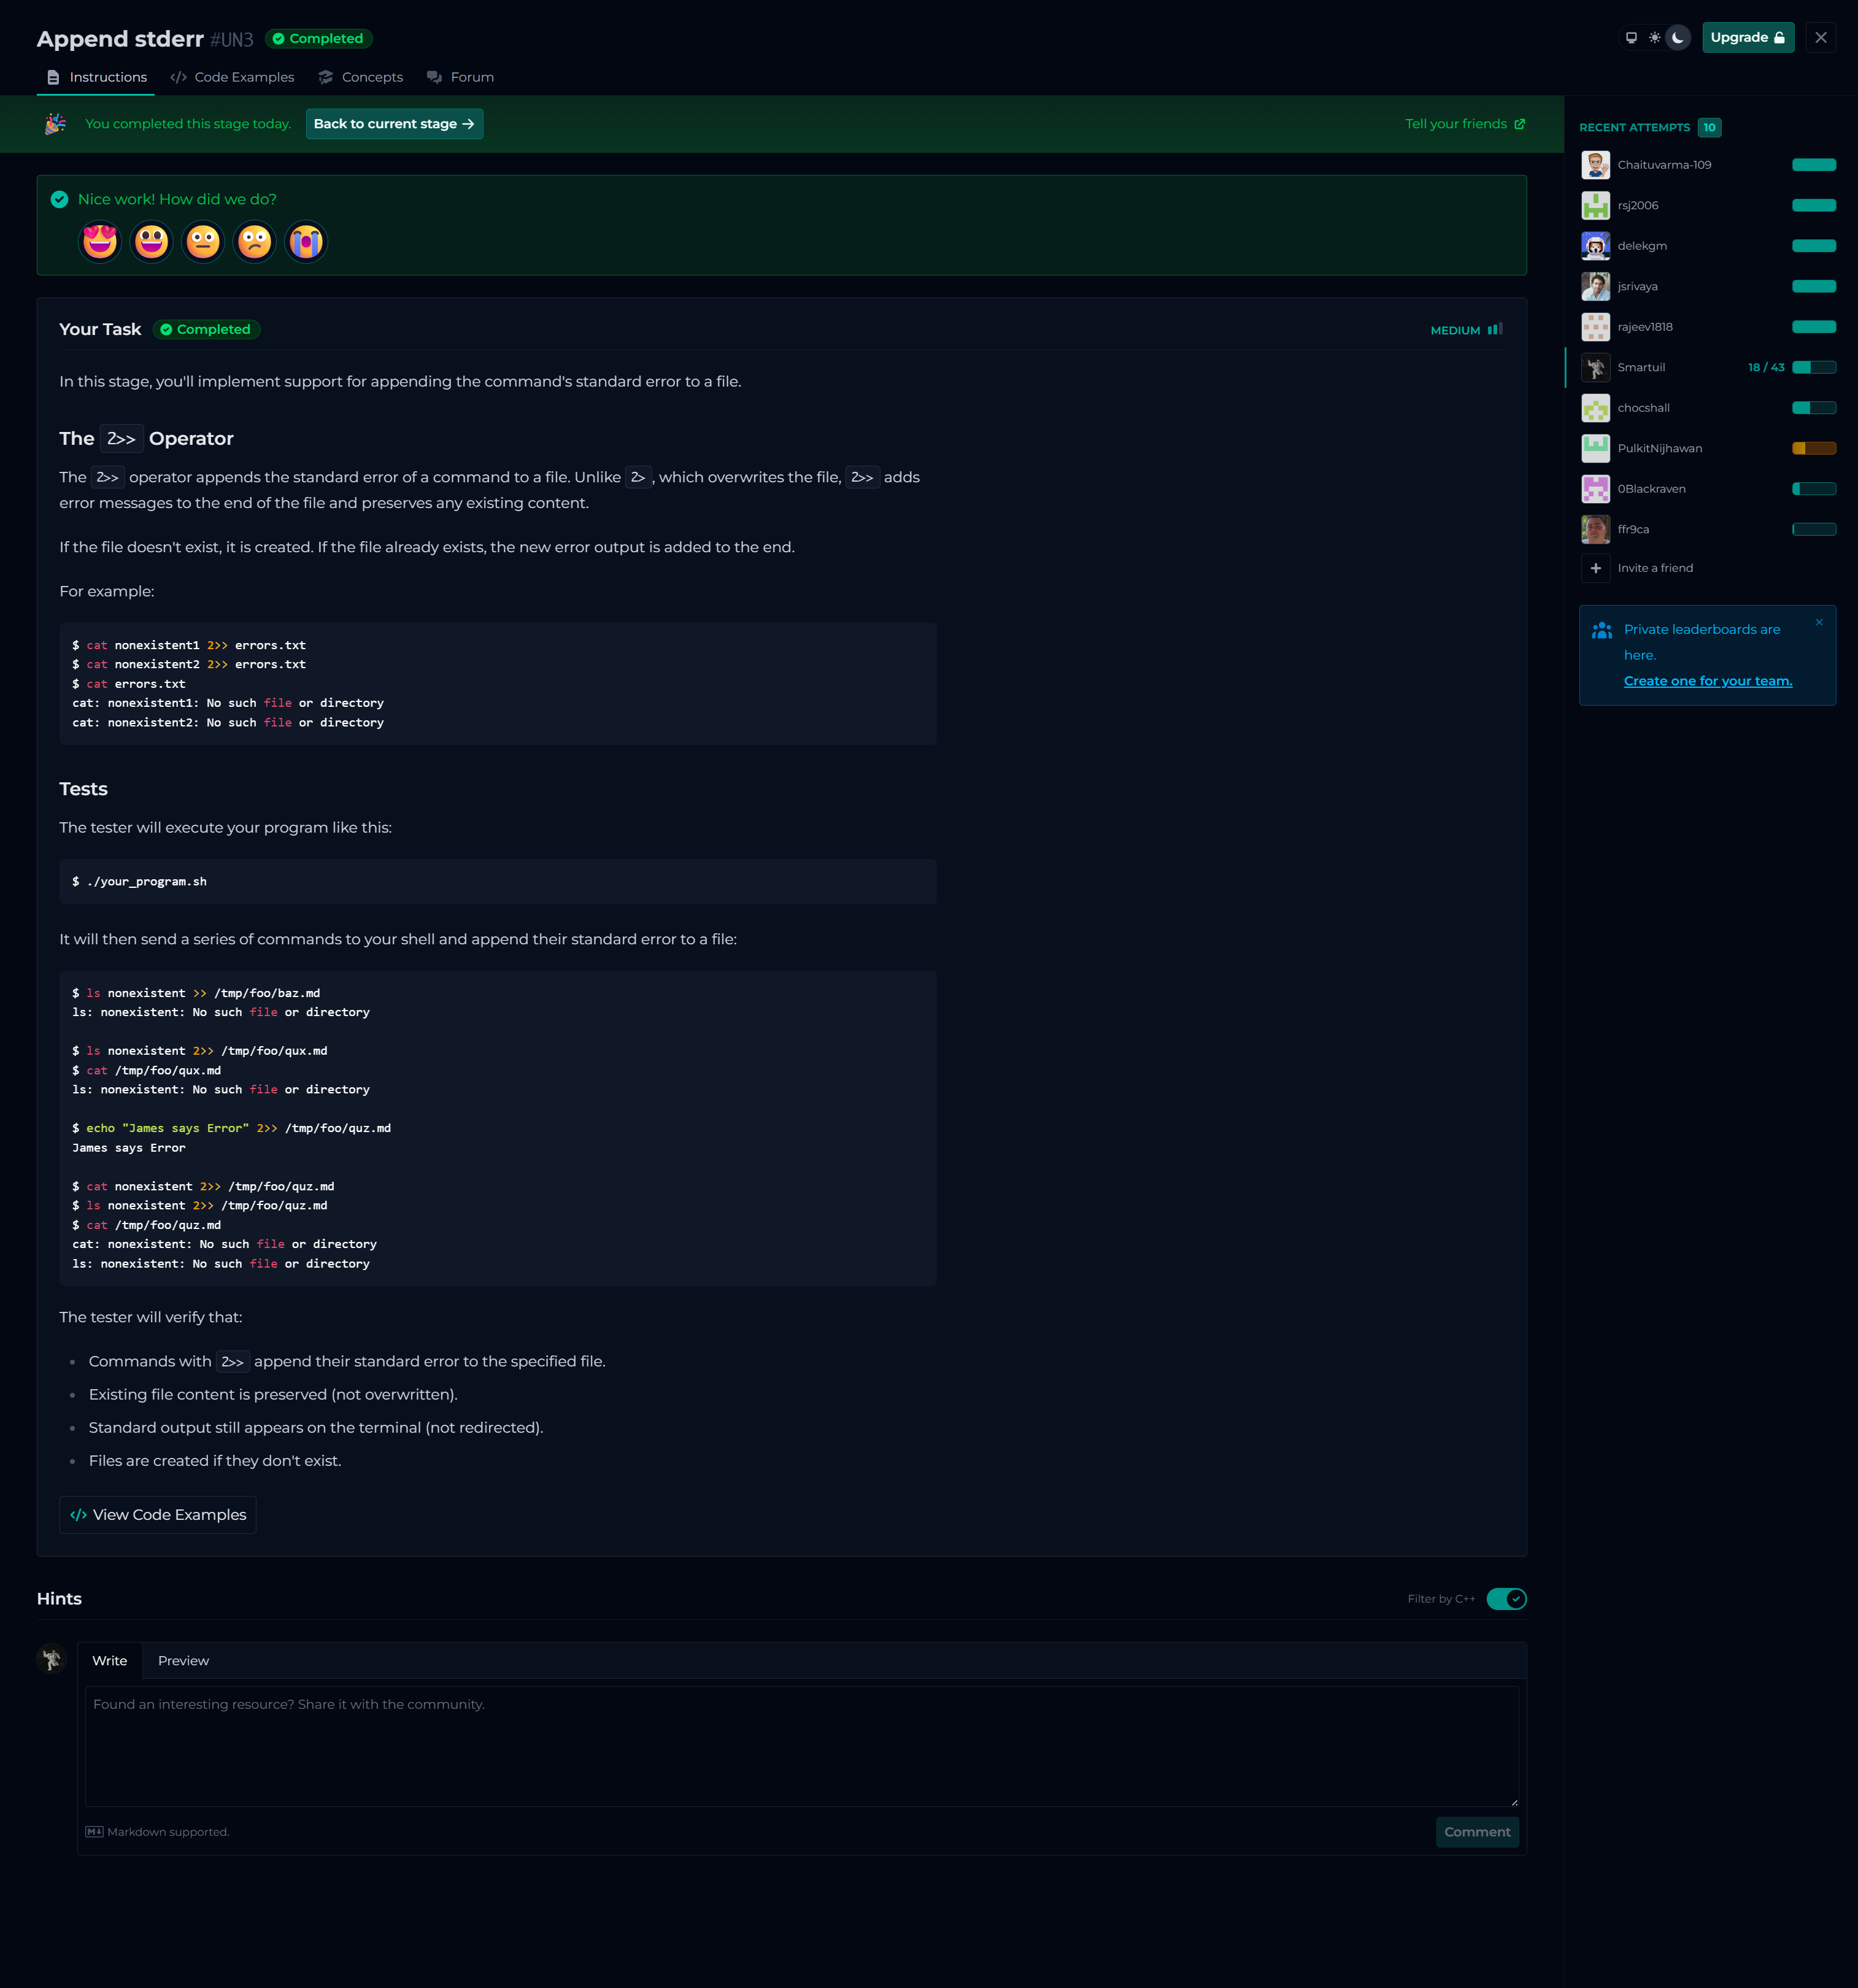Viewport: 1858px width, 1988px height.
Task: Open the Code Examples tab
Action: click(232, 77)
